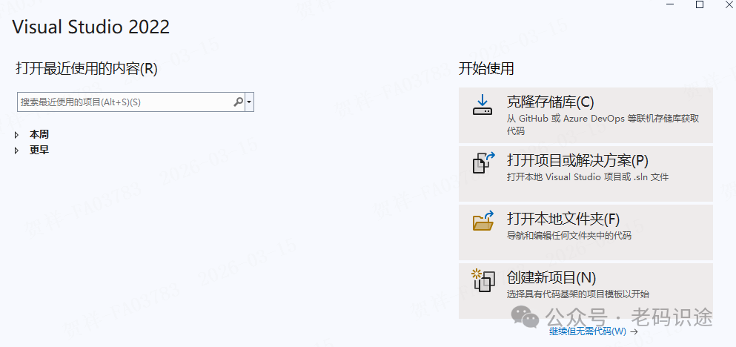Open the search box dropdown arrow

tap(249, 102)
